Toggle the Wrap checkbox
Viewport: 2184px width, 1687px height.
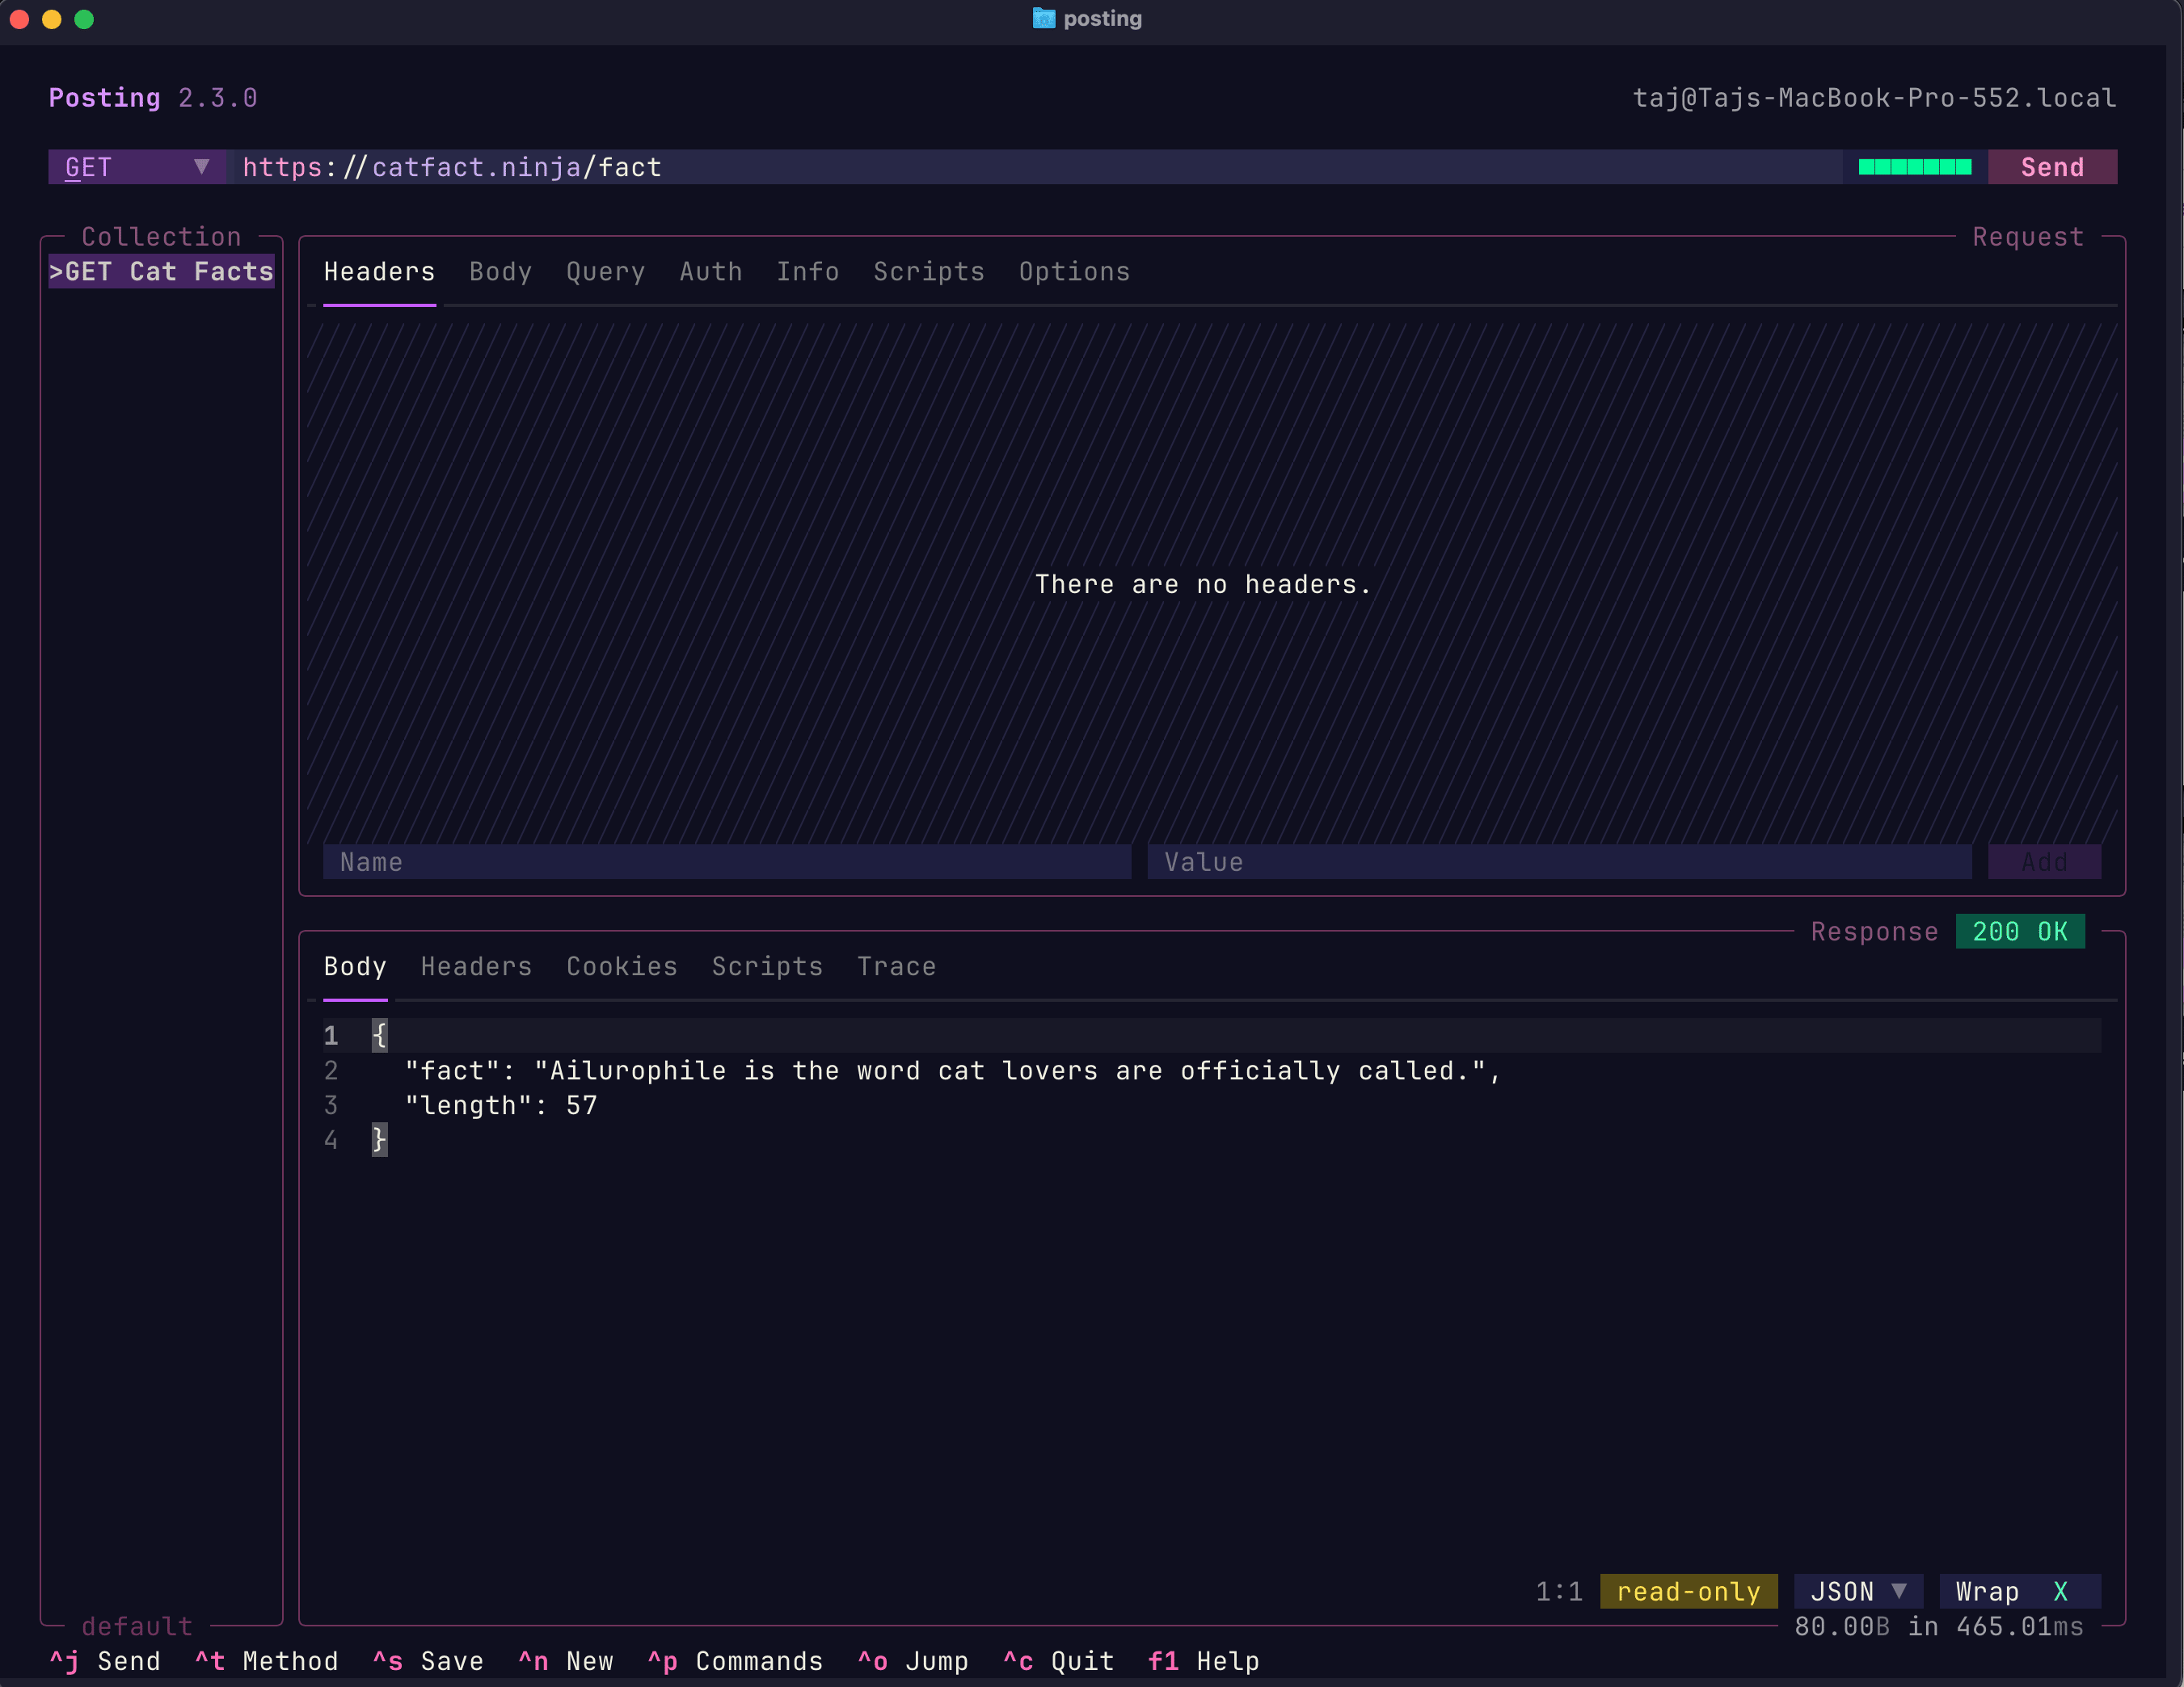2020,1591
